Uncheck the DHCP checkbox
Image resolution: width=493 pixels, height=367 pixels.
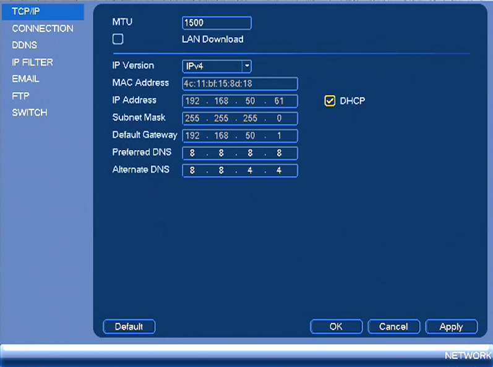click(x=330, y=101)
